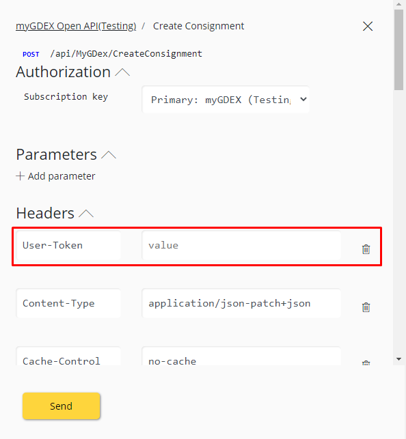Screen dimensions: 406x439
Task: Edit the User-Token header name field
Action: 68,245
